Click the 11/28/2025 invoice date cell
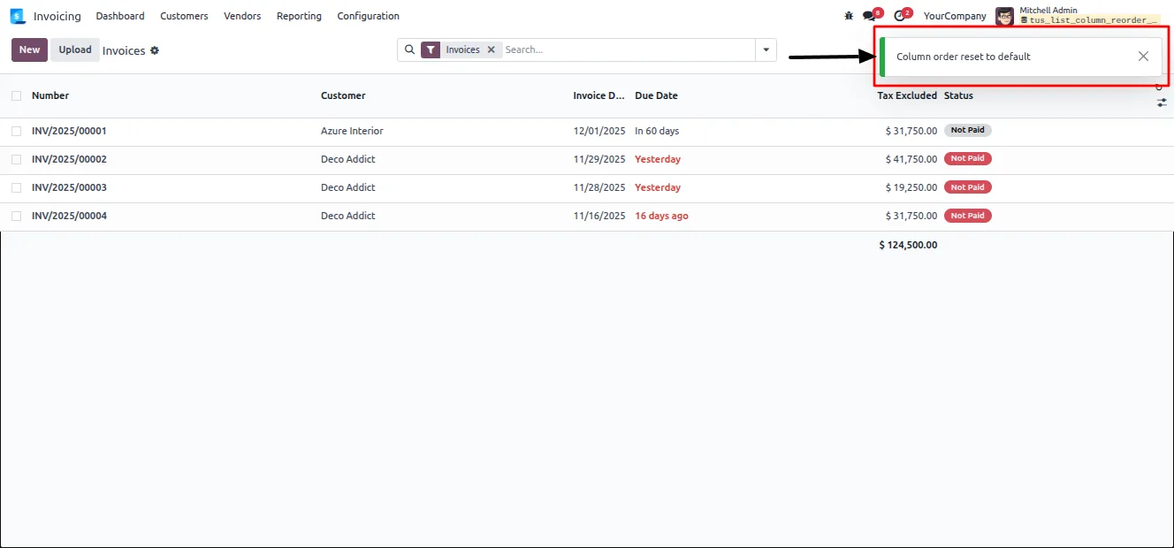This screenshot has height=548, width=1174. pos(599,187)
